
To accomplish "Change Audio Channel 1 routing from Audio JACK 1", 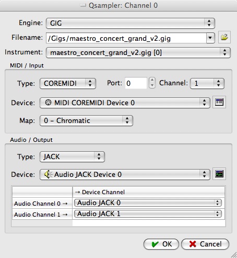I will [x=148, y=214].
